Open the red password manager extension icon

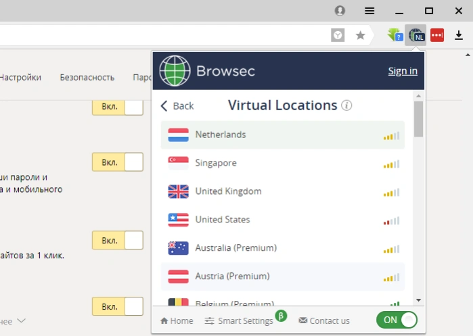coord(437,35)
